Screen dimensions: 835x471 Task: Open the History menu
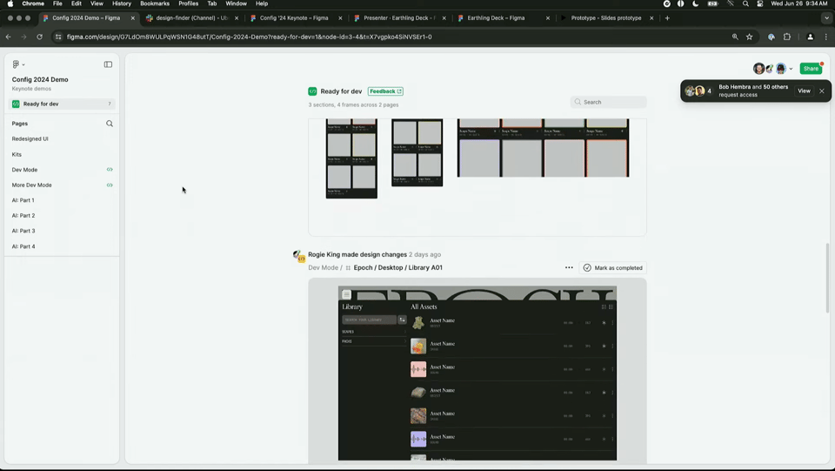pyautogui.click(x=122, y=3)
